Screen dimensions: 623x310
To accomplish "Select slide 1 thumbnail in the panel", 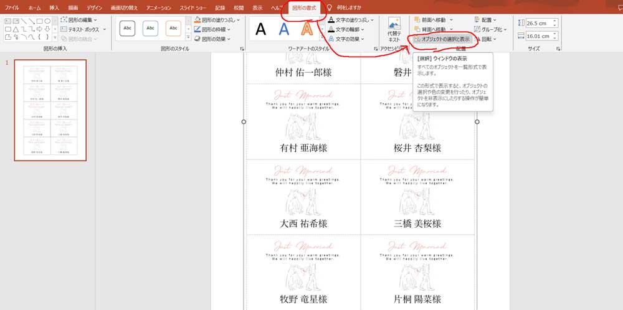I will [50, 110].
